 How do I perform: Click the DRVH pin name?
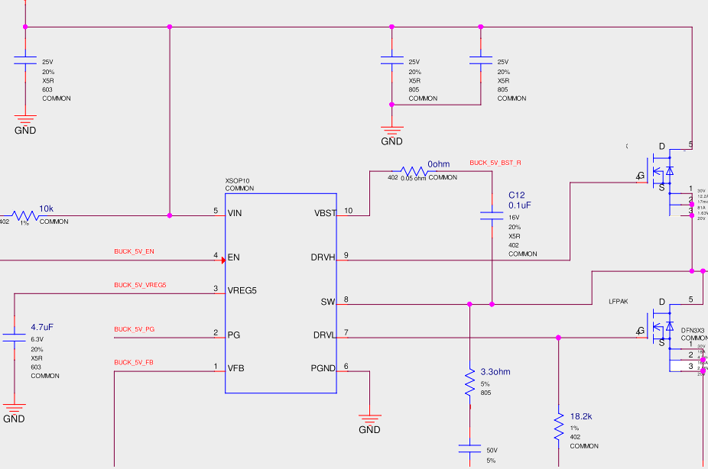(x=323, y=257)
